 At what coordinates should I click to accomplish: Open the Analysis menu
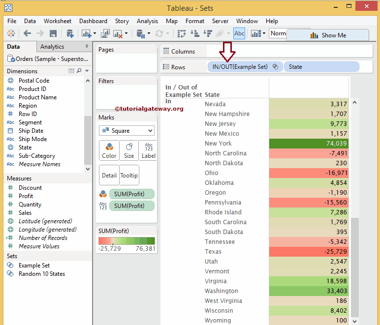147,21
